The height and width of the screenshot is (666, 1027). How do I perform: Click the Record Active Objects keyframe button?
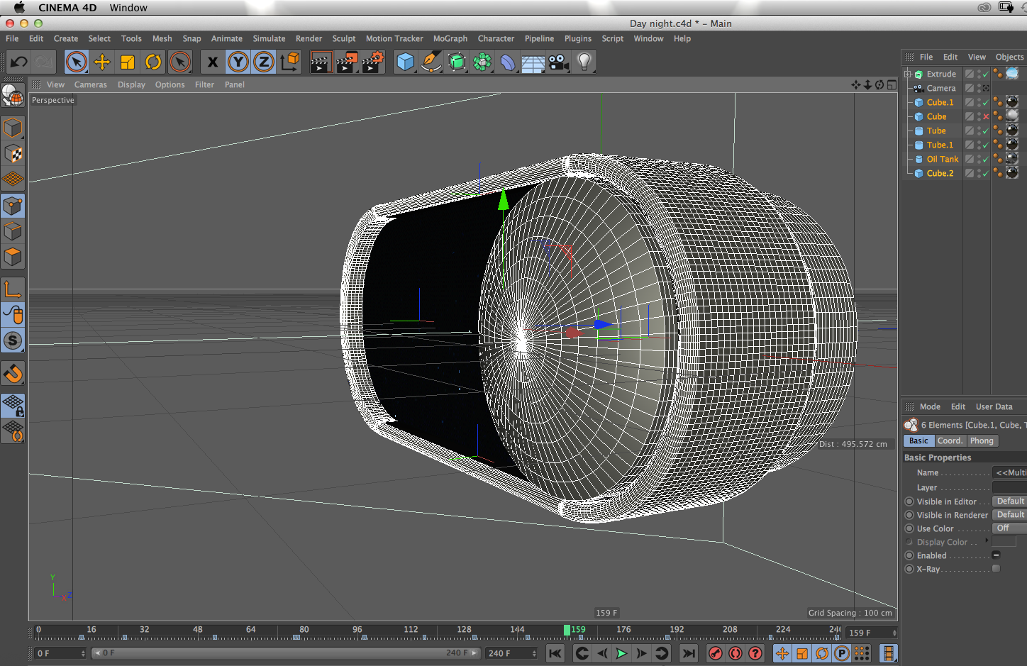[716, 653]
